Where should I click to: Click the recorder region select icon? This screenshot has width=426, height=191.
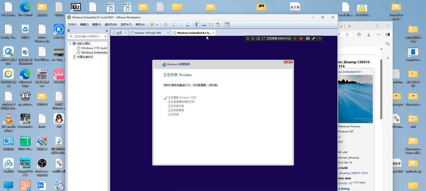[x=258, y=39]
